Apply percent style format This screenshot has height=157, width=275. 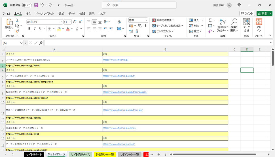(140, 26)
